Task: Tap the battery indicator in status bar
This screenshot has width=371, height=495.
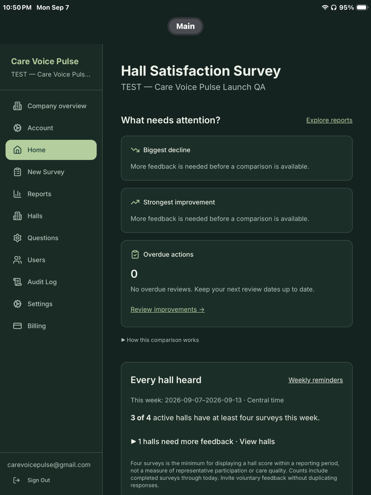Action: [362, 7]
